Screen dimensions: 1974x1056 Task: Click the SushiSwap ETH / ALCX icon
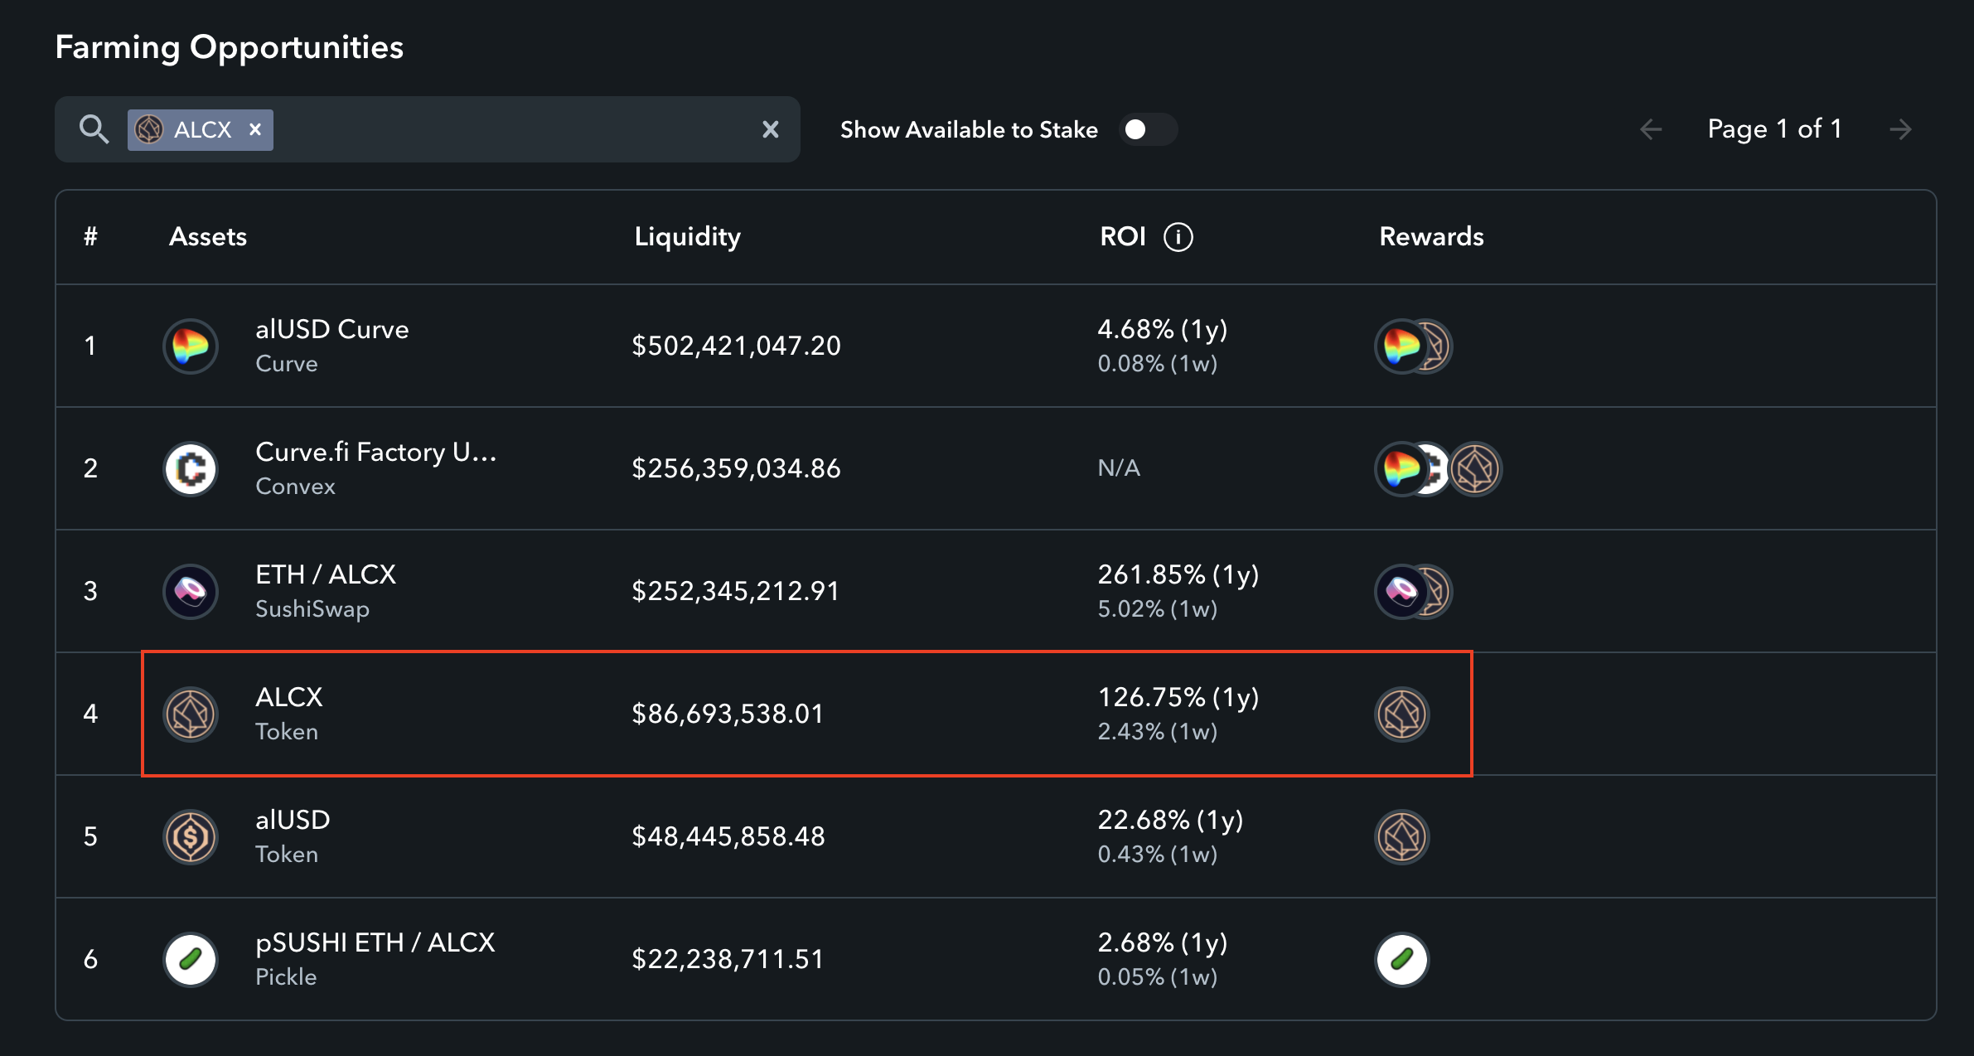(x=191, y=591)
